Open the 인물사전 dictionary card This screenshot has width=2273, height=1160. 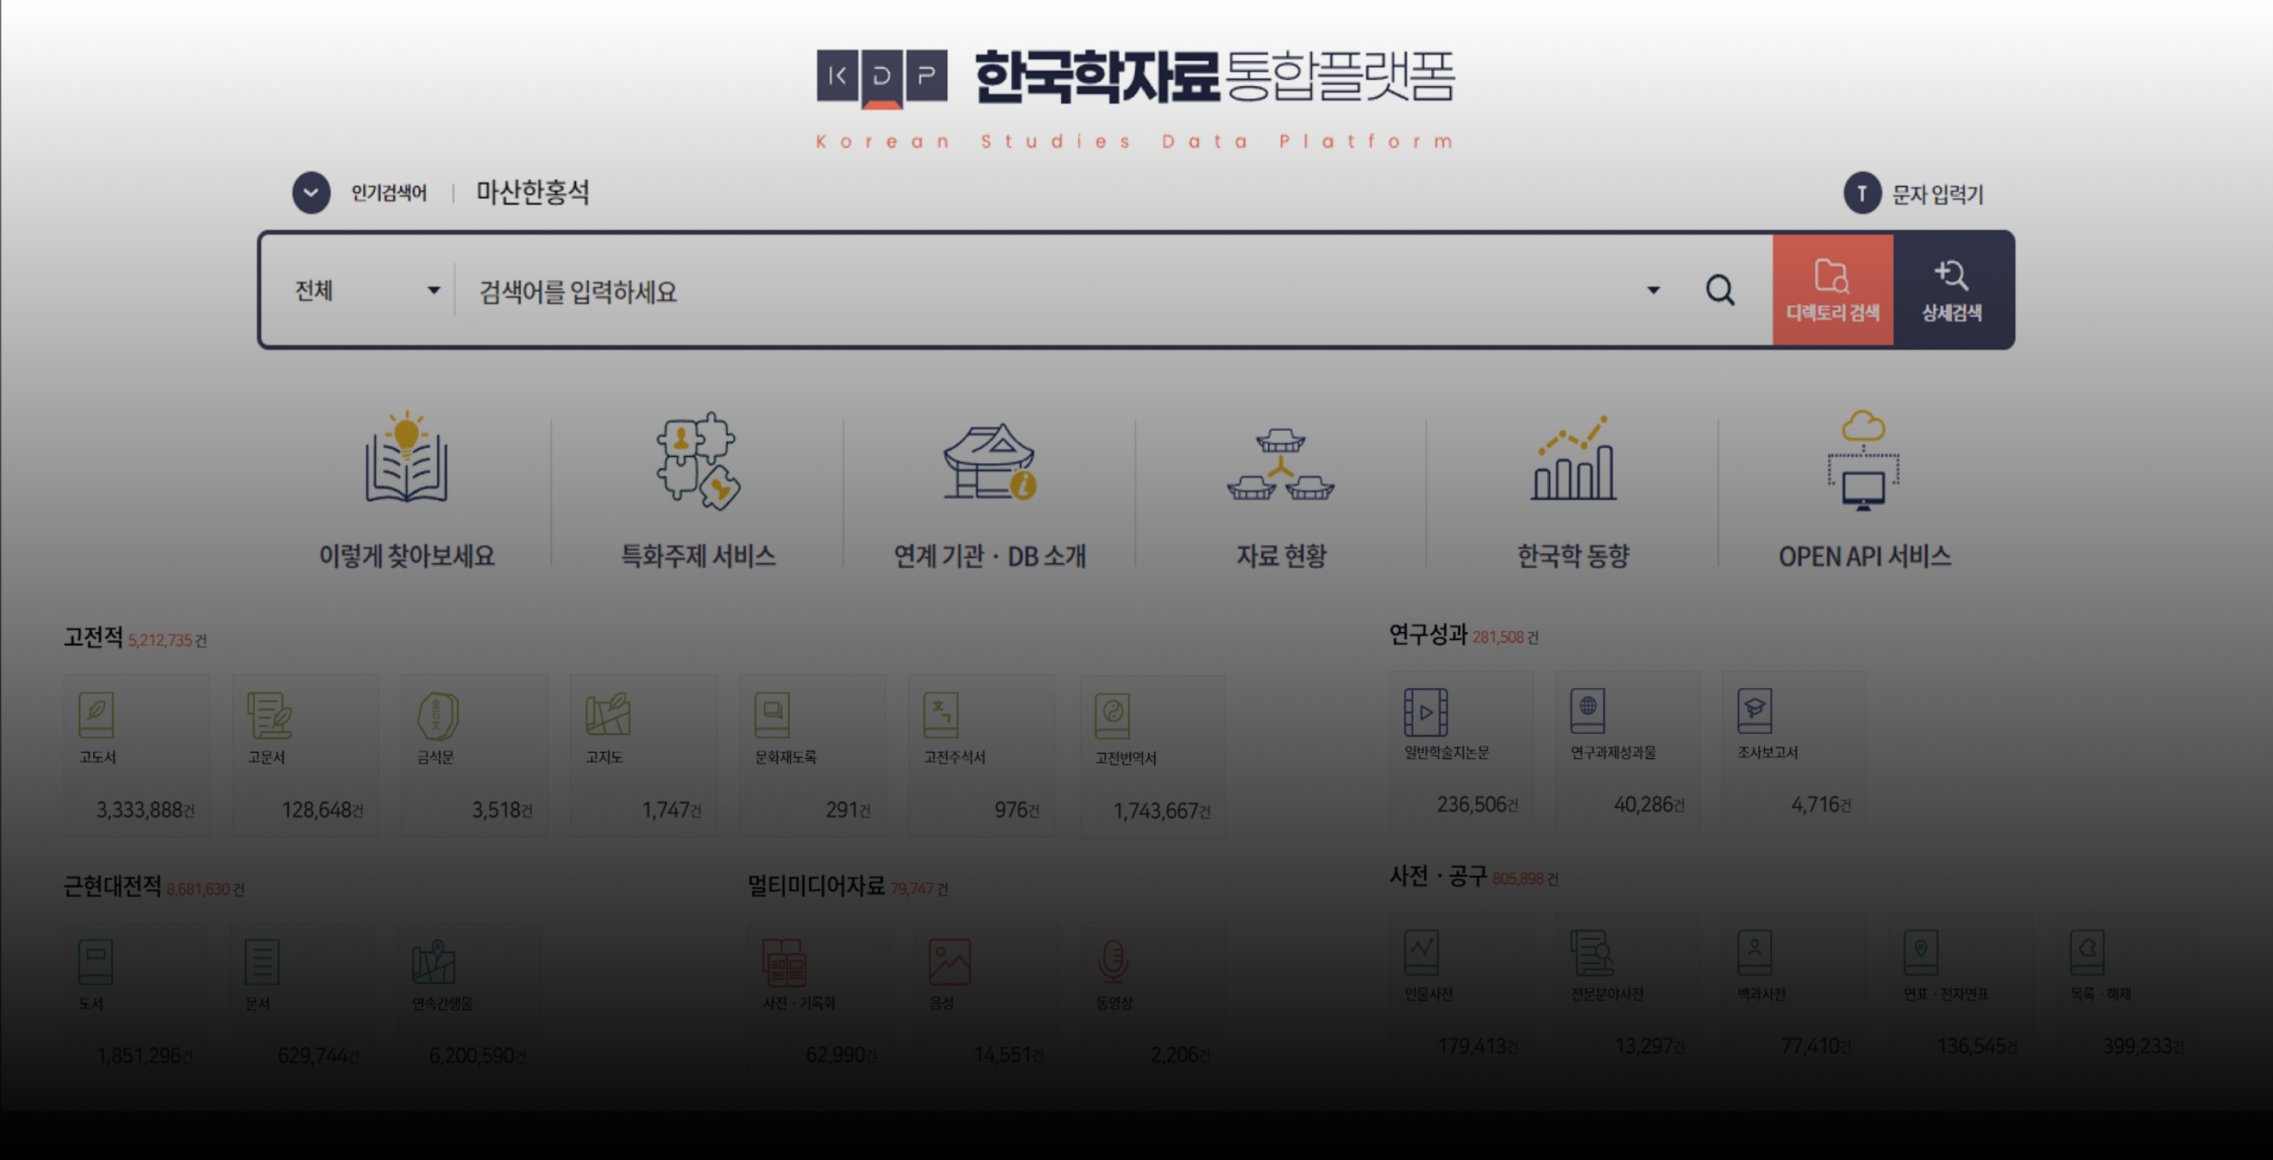(1461, 993)
